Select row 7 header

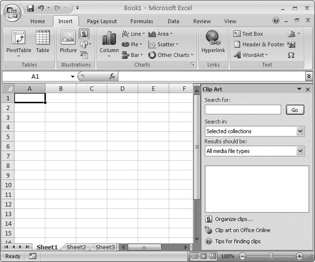[x=8, y=156]
